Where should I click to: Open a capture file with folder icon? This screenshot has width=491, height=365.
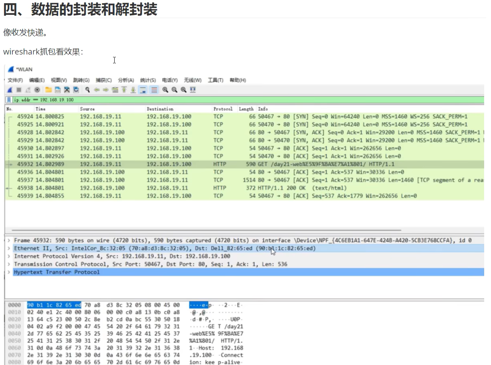pyautogui.click(x=48, y=90)
